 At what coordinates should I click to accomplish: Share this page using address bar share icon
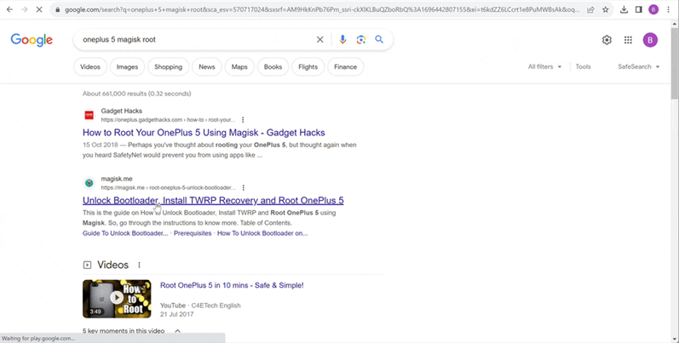[x=590, y=9]
